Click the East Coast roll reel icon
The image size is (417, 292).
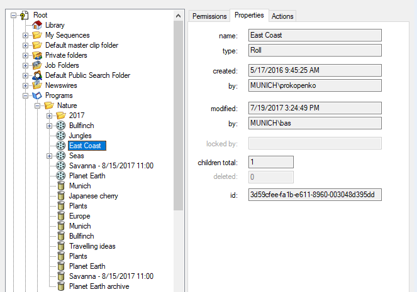[60, 146]
